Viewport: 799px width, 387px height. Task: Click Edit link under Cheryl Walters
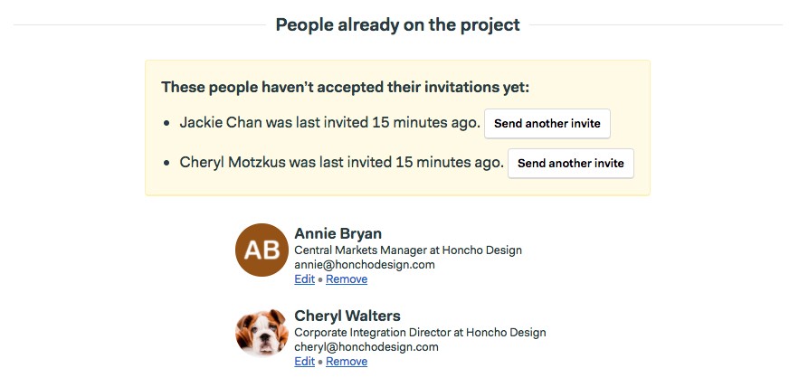point(305,361)
